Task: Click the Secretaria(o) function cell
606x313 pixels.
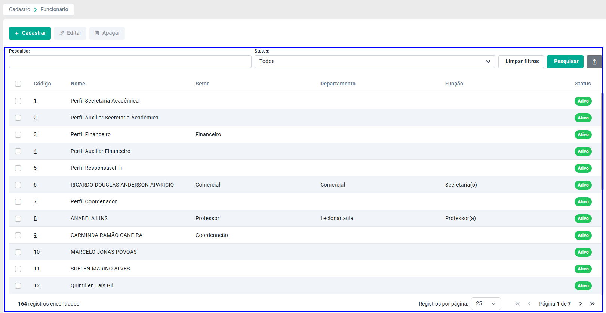Action: pyautogui.click(x=461, y=185)
